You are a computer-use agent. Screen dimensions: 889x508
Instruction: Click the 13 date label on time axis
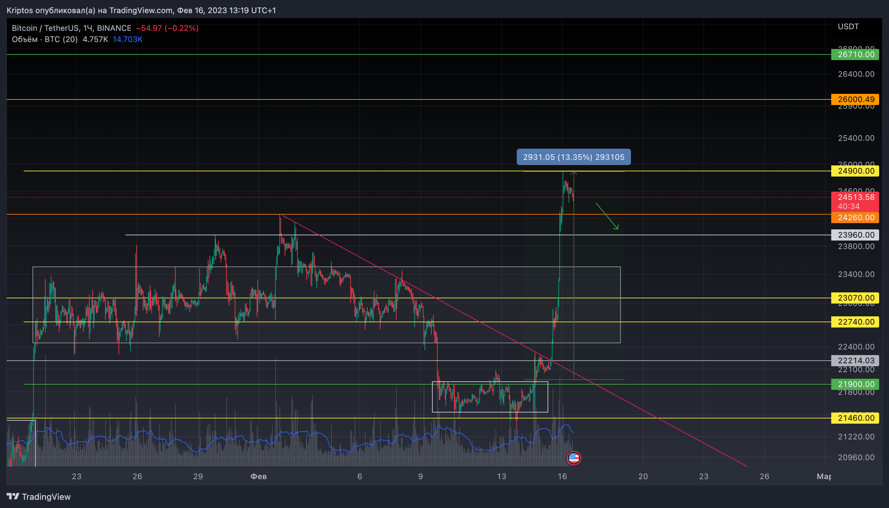501,476
